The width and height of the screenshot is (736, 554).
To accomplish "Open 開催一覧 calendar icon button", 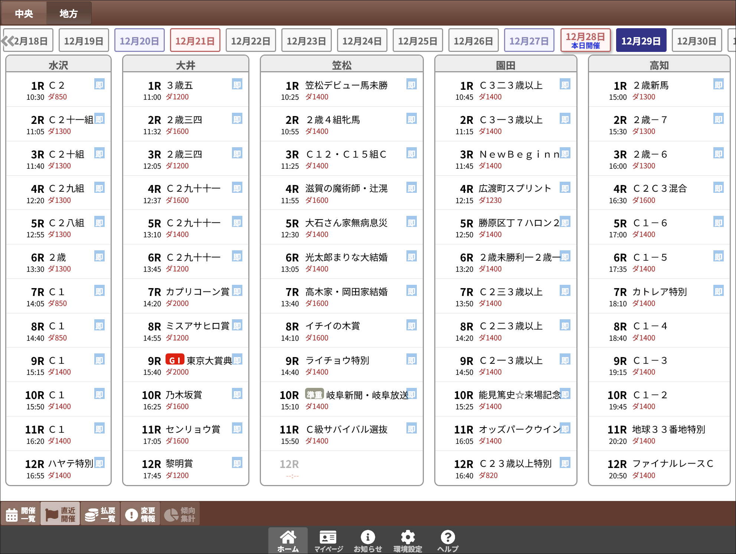I will [20, 514].
